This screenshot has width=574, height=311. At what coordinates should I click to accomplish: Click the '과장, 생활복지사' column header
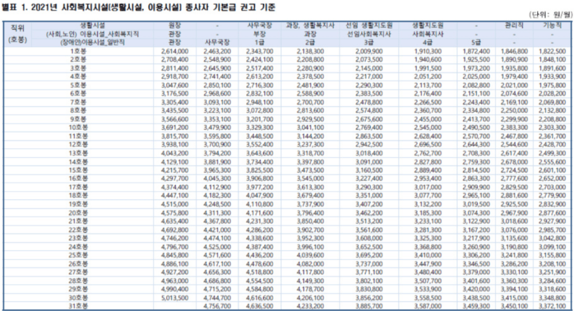310,25
